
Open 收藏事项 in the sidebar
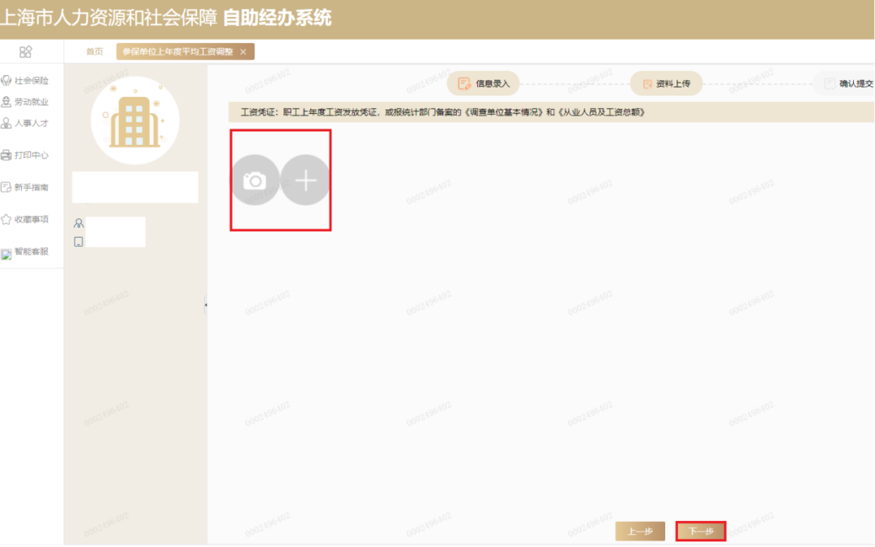point(25,220)
